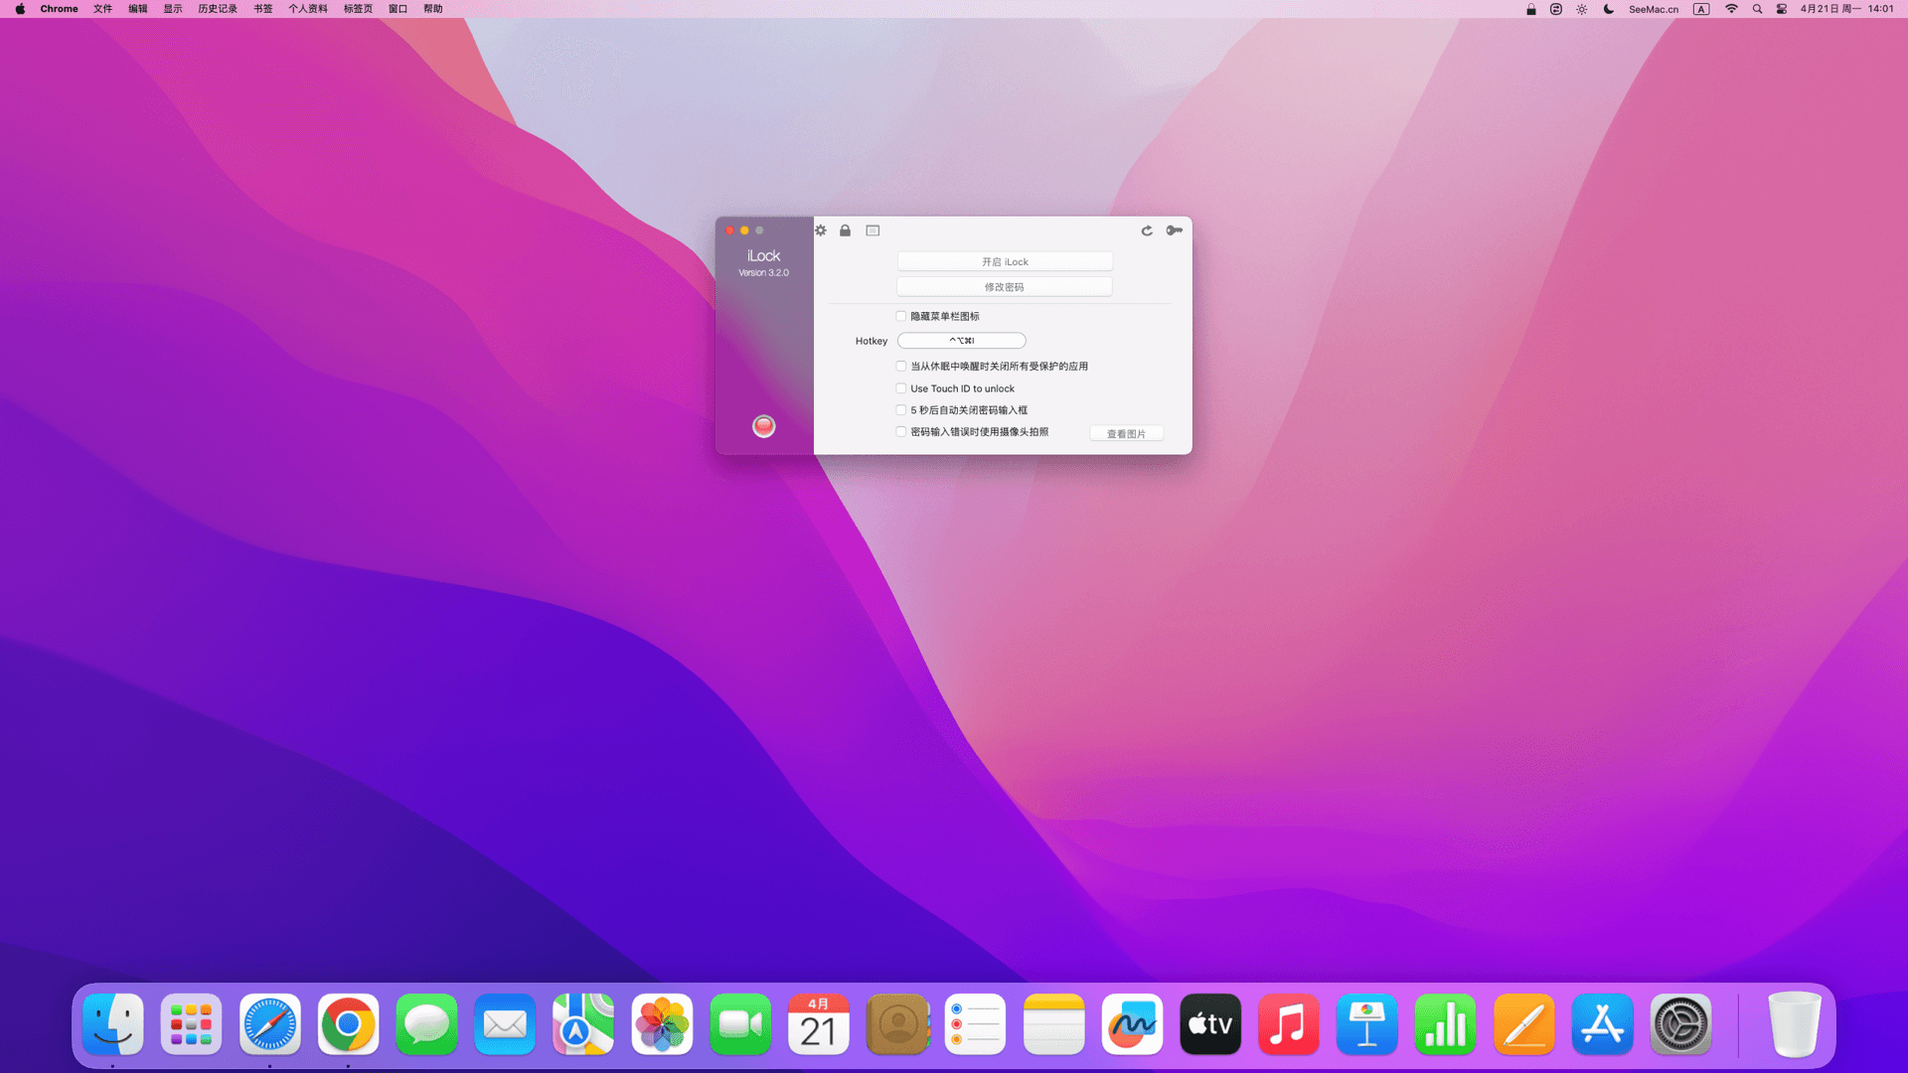Click the key icon in iLock toolbar
Image resolution: width=1908 pixels, height=1073 pixels.
click(1175, 230)
